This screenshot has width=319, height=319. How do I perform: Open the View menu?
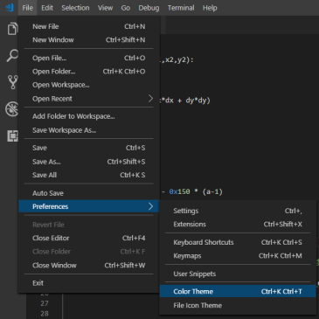[105, 8]
